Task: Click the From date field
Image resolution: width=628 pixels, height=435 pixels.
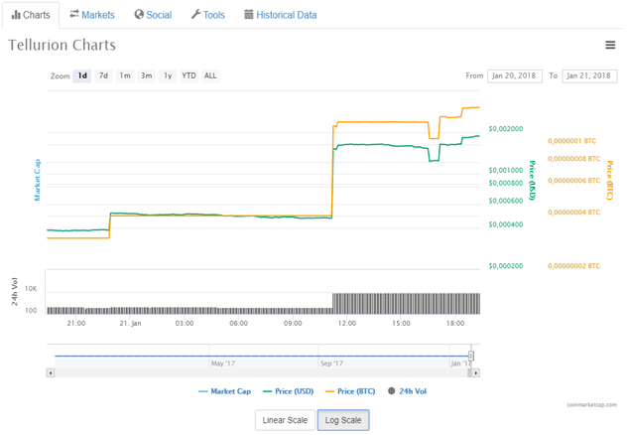Action: tap(515, 75)
